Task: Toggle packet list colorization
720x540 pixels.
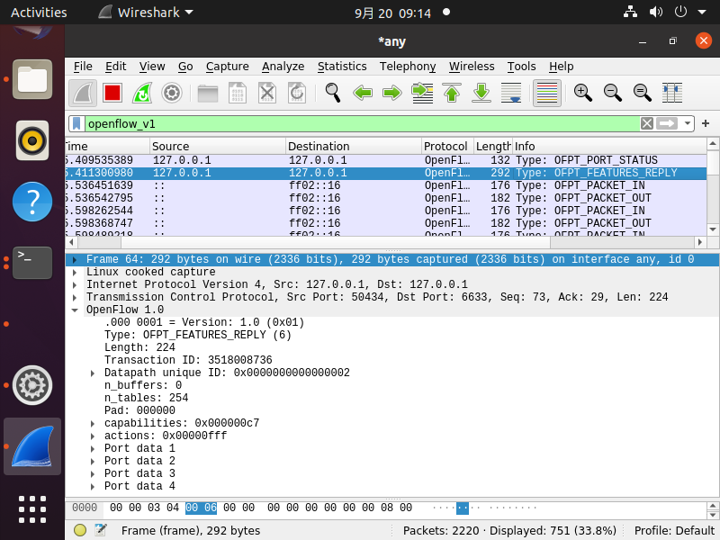Action: pyautogui.click(x=547, y=94)
